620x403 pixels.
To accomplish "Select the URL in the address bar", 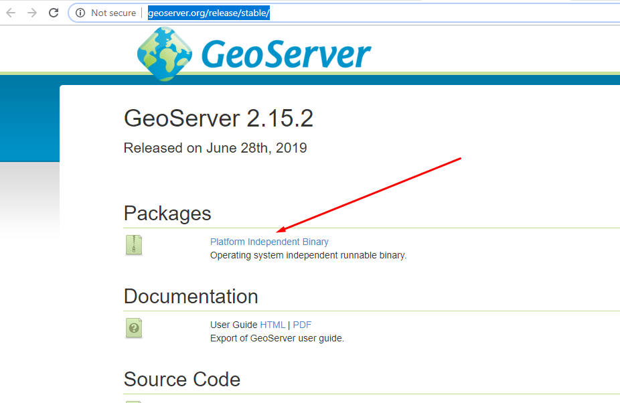I will click(208, 12).
